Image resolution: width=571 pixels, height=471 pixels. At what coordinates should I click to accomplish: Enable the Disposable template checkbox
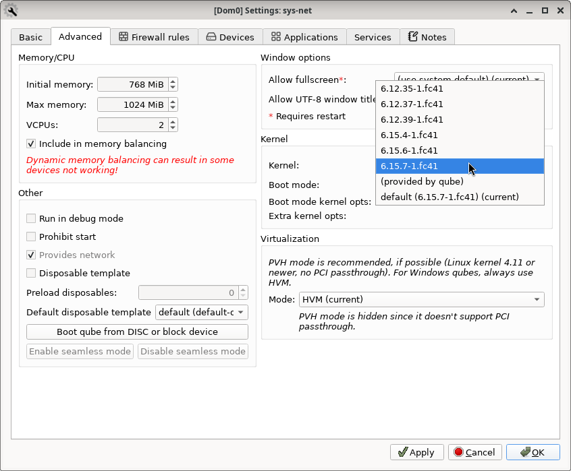[x=31, y=273]
